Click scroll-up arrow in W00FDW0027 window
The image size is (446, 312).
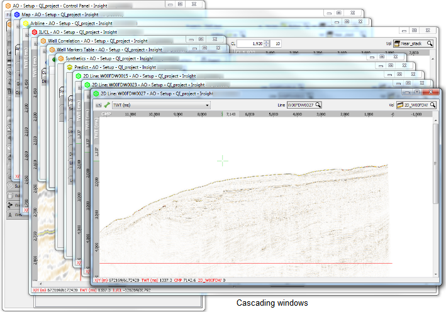point(435,121)
